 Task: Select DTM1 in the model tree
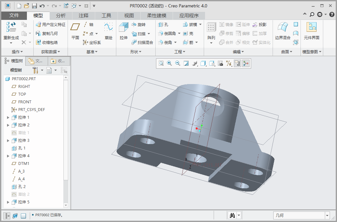point(23,164)
